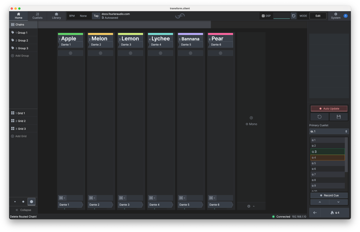Switch to the Cuelists tab
Image resolution: width=360 pixels, height=232 pixels.
(37, 16)
